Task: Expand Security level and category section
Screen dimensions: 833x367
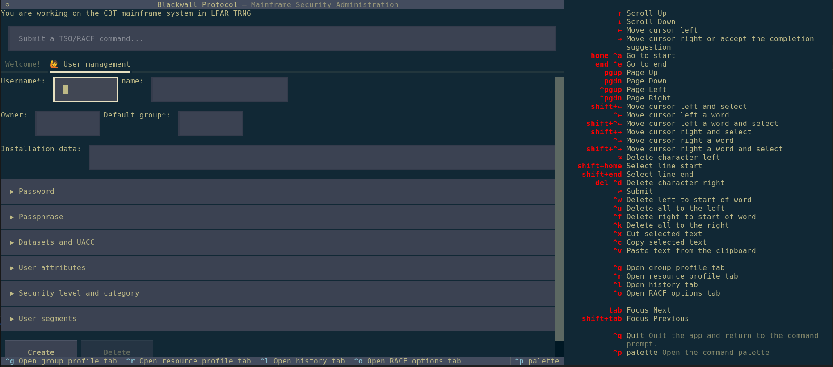Action: click(x=278, y=293)
